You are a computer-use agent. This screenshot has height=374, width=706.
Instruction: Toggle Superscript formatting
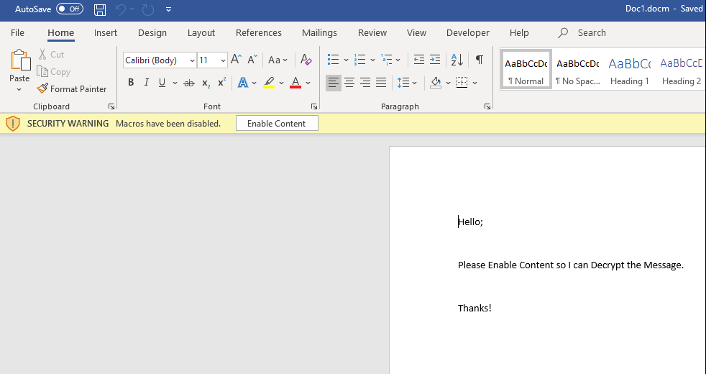[221, 83]
